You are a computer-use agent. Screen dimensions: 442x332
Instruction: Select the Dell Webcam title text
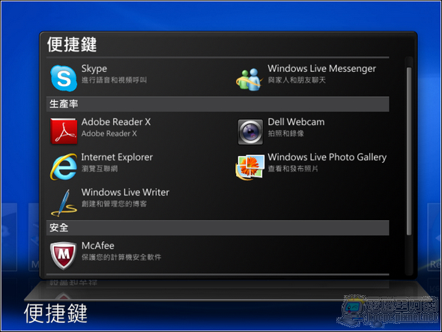[x=296, y=122]
